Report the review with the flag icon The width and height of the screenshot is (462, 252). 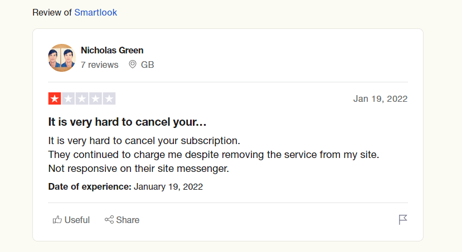point(403,220)
